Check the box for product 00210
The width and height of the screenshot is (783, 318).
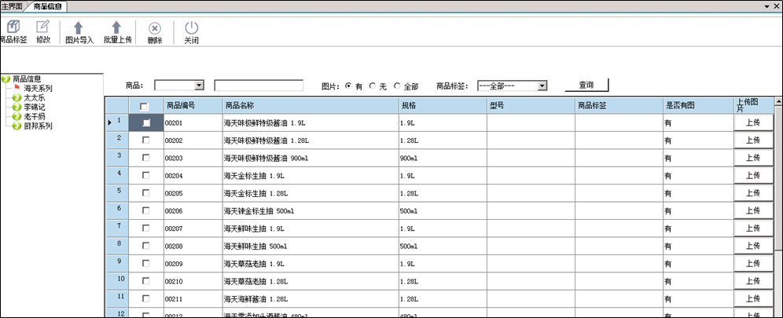tap(145, 280)
